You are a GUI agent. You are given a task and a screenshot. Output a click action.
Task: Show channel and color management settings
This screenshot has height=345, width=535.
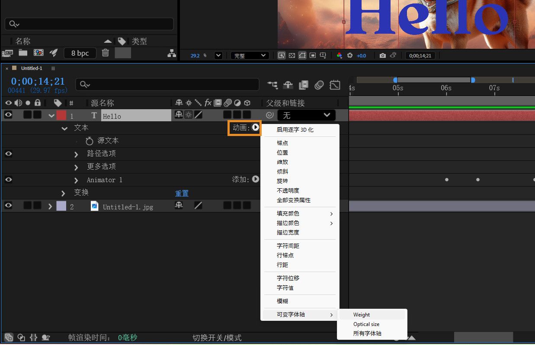pos(339,55)
